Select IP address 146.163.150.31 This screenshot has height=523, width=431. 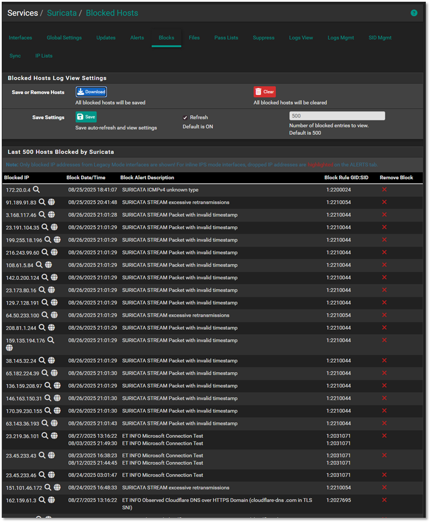tap(24, 399)
